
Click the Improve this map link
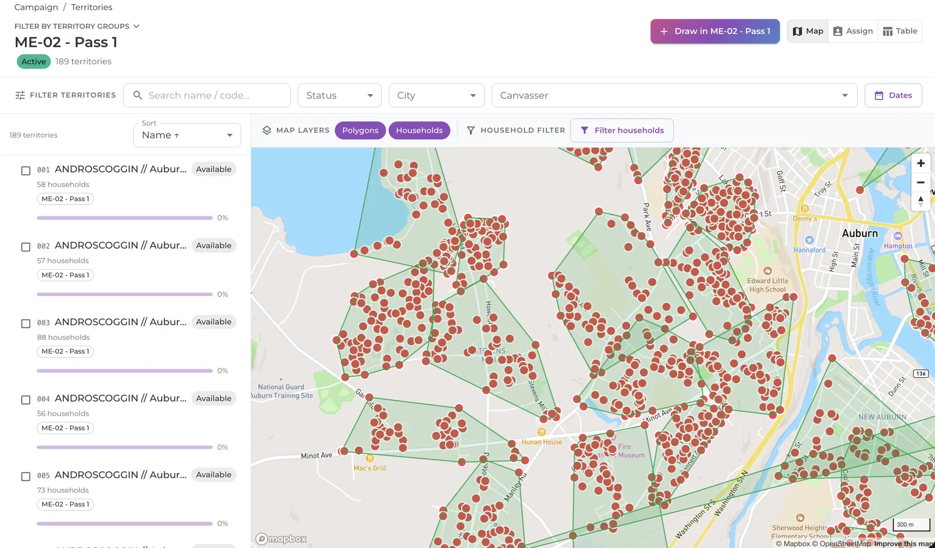click(x=903, y=544)
